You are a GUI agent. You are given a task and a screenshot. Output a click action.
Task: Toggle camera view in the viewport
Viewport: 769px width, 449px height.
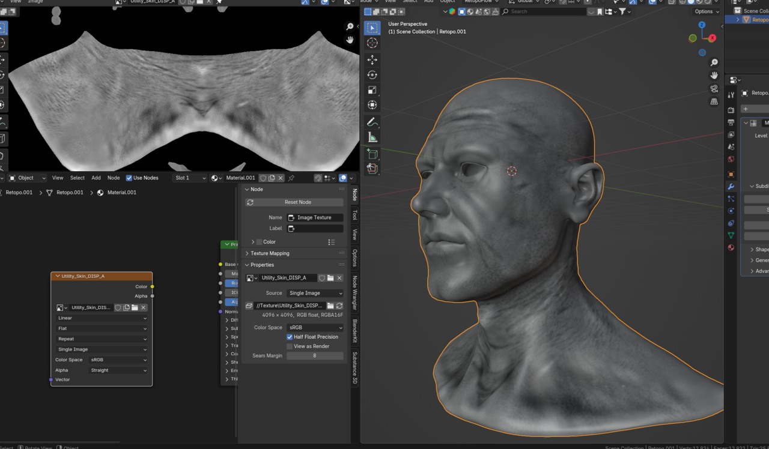714,88
